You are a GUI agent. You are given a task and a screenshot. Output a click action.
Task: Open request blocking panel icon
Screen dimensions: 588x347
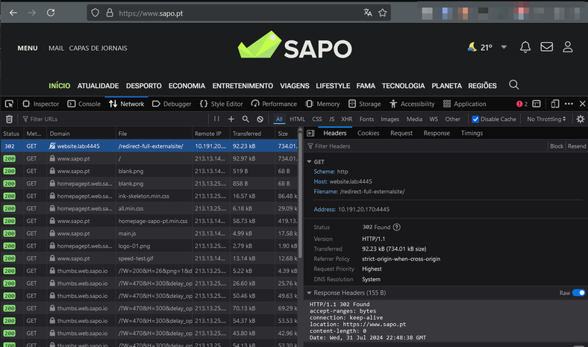(x=260, y=119)
